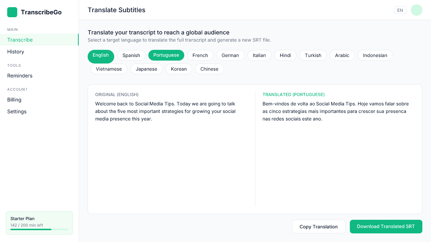Open the Billing page
This screenshot has height=242, width=431.
[14, 100]
